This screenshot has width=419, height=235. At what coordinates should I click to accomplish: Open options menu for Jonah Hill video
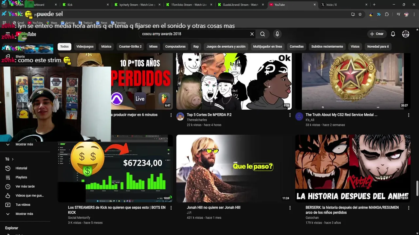coord(290,208)
